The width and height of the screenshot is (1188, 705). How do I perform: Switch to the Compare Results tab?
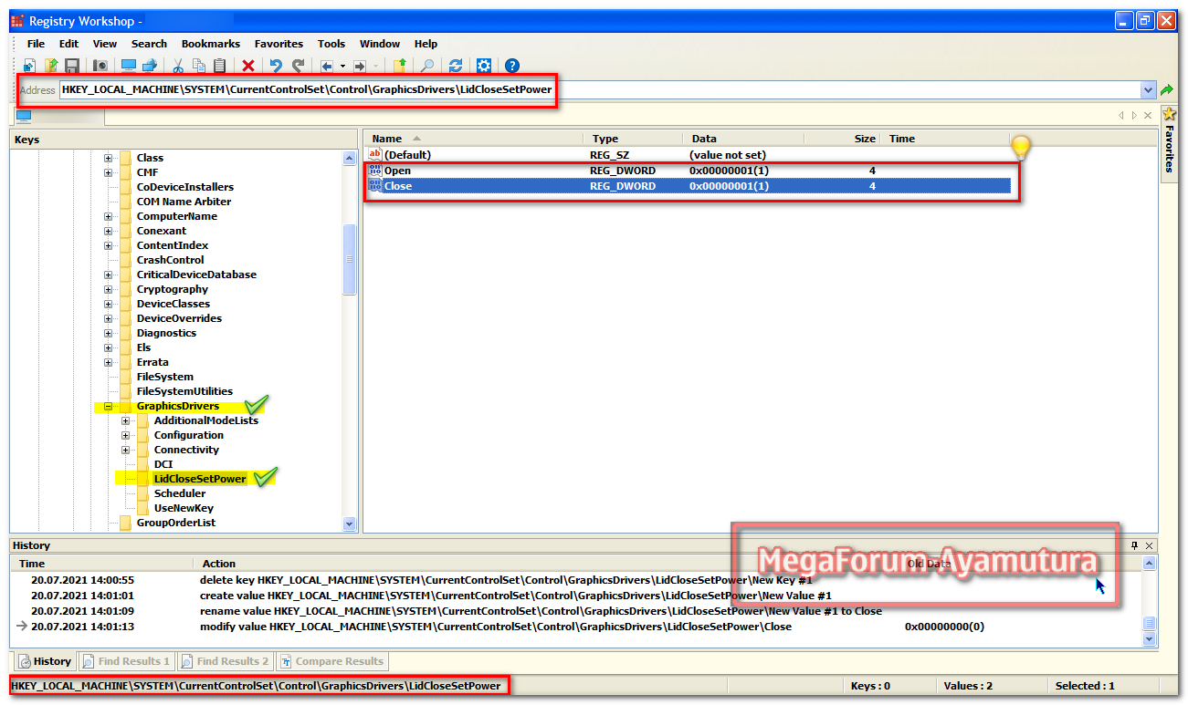click(331, 661)
